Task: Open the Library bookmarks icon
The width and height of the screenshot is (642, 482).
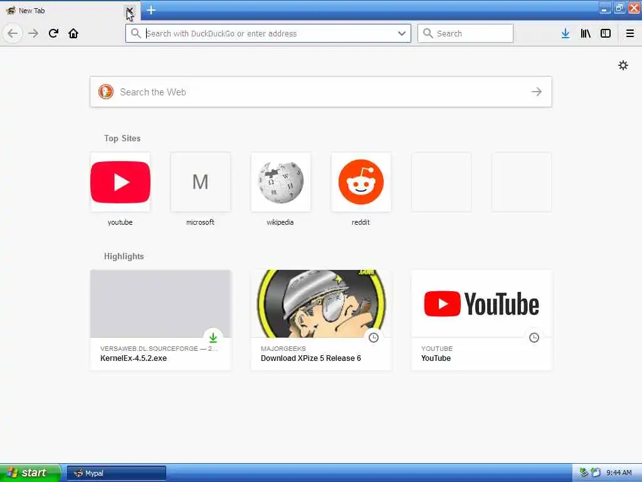Action: tap(586, 33)
